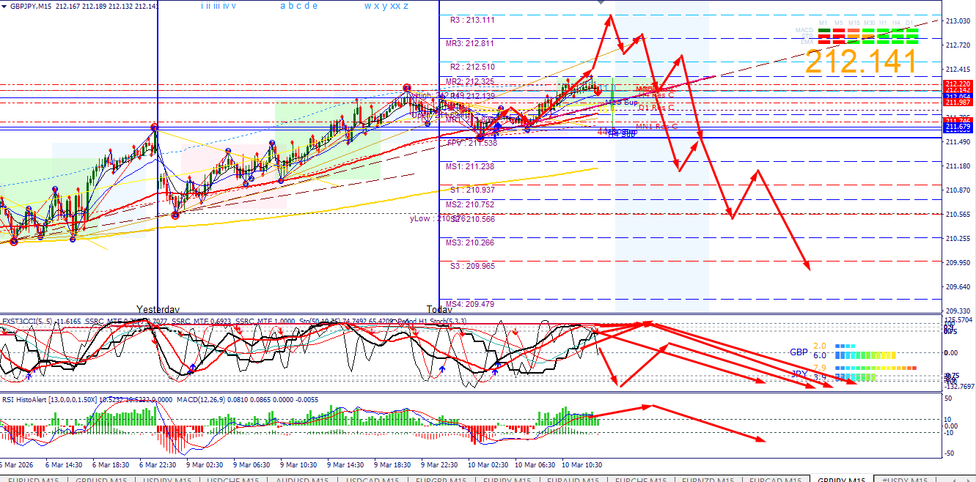This screenshot has height=482, width=976.
Task: Click the green EMA D1 dashboard cell
Action: tap(911, 41)
